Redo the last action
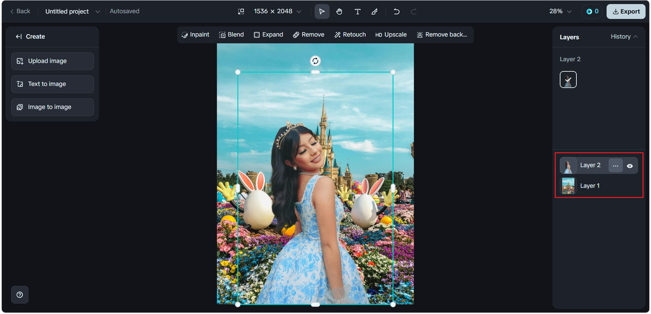Screen dimensions: 651x314 (x=413, y=11)
